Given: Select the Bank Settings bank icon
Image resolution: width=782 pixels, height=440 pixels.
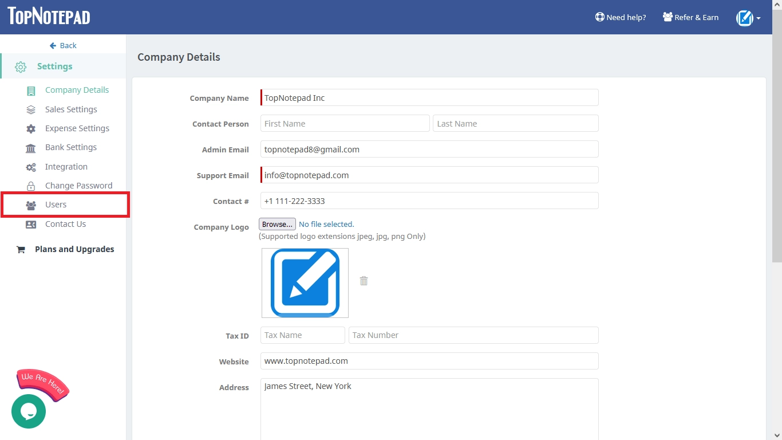Looking at the screenshot, I should pos(30,147).
